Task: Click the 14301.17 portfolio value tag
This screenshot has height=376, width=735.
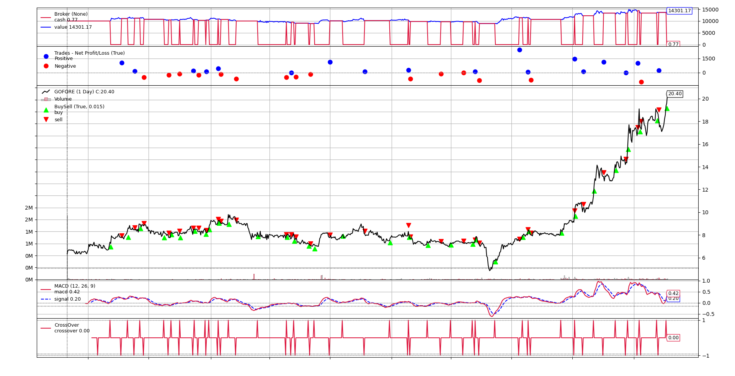Action: point(679,11)
